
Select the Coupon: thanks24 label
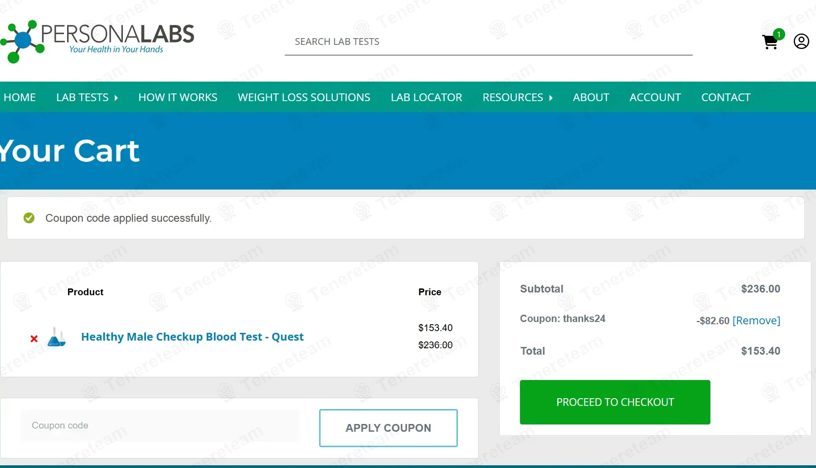tap(563, 319)
